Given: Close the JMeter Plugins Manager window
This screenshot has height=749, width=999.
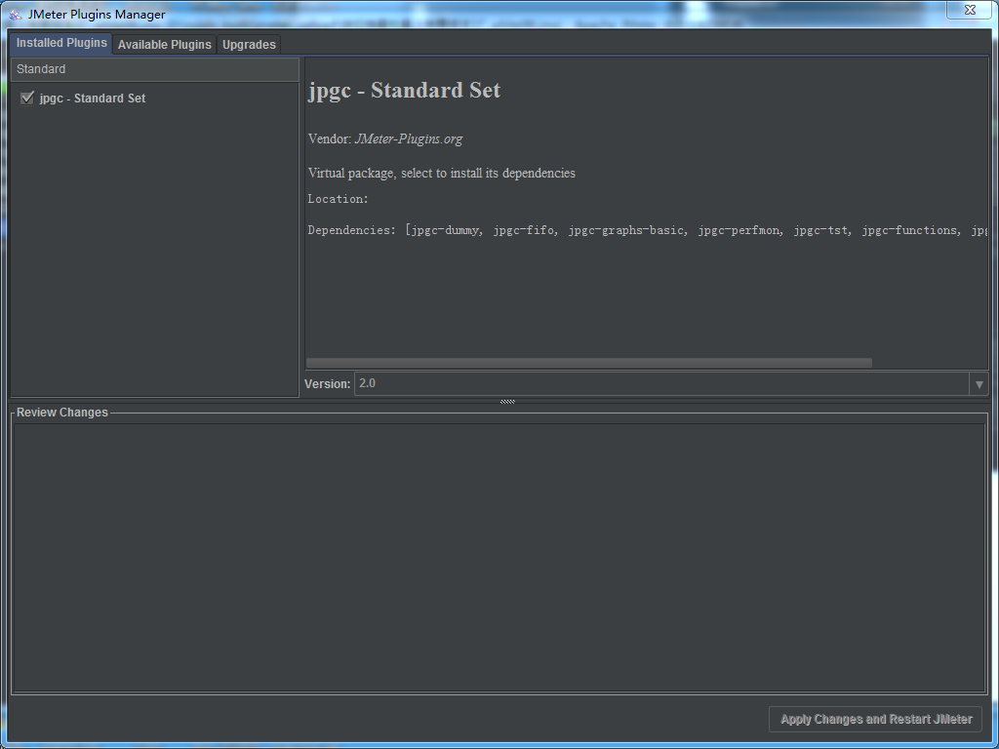Looking at the screenshot, I should click(x=970, y=10).
